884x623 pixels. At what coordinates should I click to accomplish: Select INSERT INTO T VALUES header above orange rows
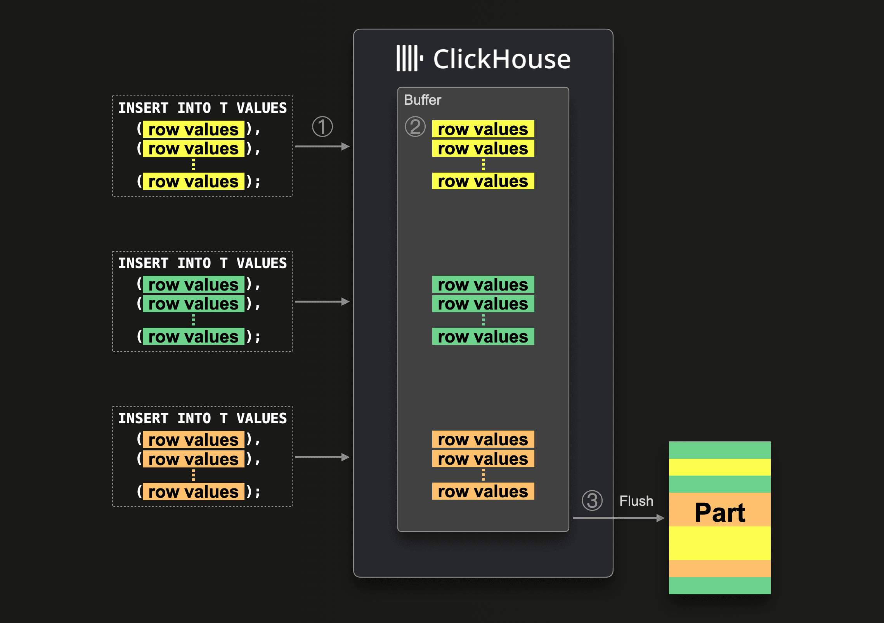202,418
